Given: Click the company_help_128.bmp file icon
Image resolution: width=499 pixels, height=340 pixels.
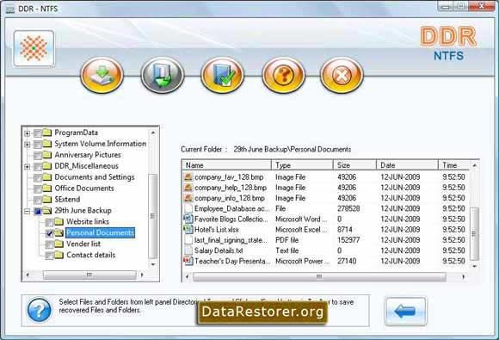Looking at the screenshot, I should [x=188, y=187].
